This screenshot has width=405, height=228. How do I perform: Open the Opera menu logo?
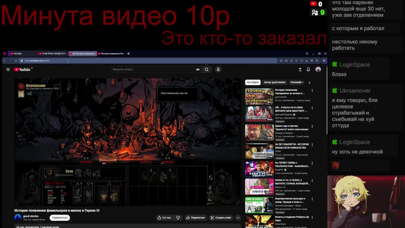[x=4, y=54]
